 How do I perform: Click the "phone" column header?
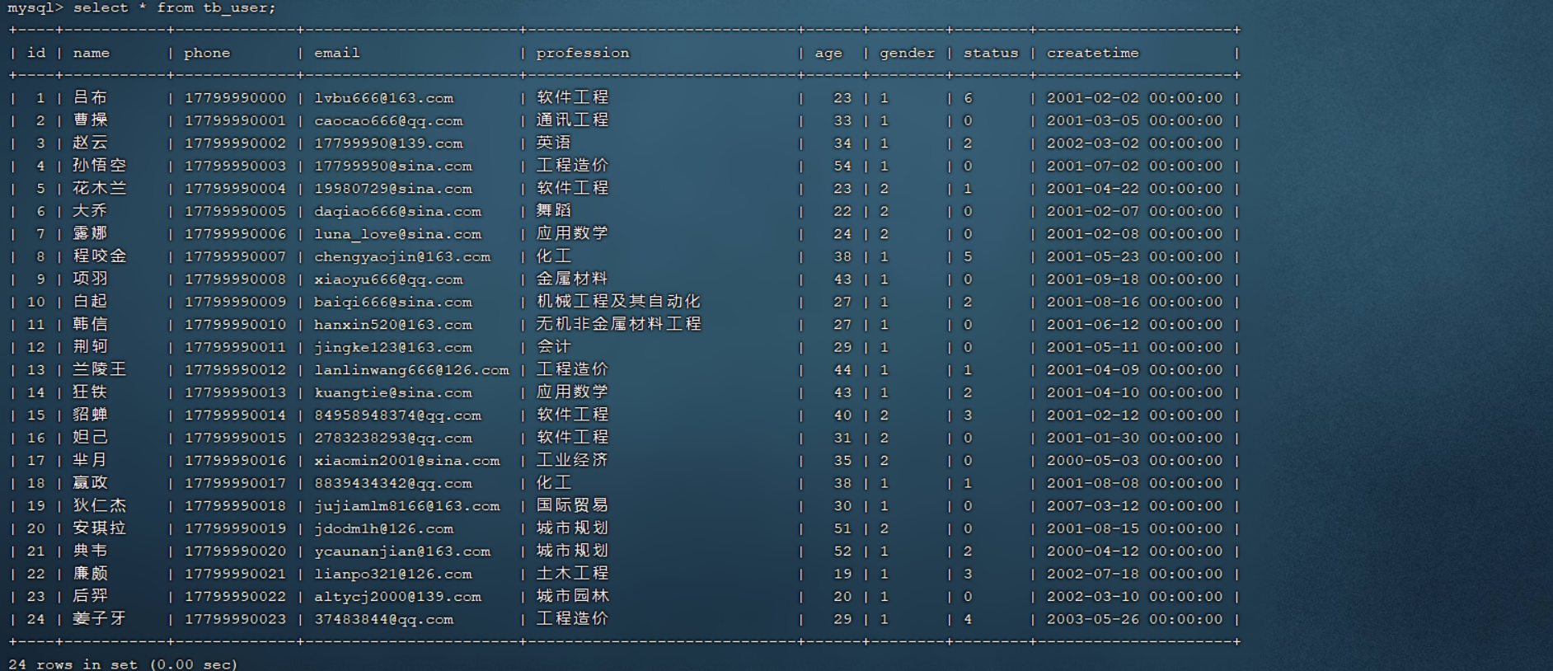click(x=207, y=53)
